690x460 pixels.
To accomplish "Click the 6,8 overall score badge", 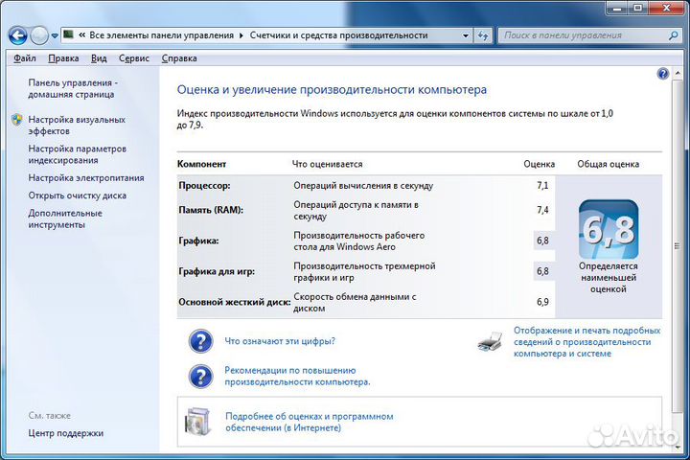I will [x=609, y=229].
